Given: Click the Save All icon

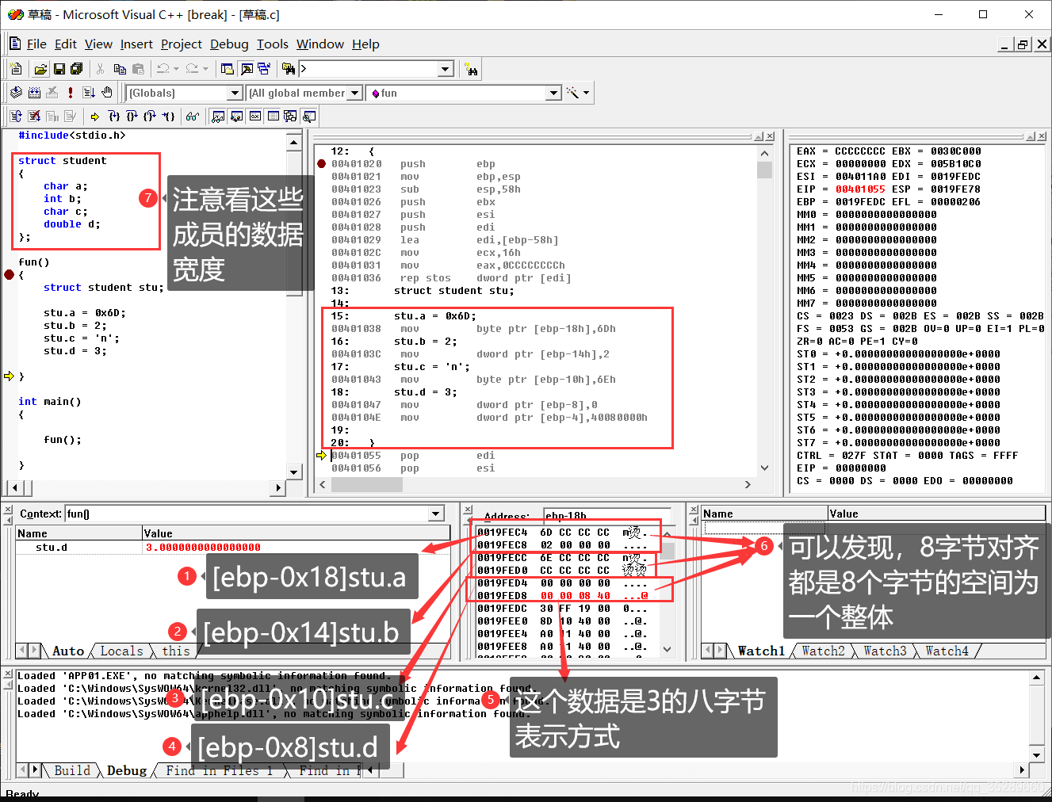Looking at the screenshot, I should click(76, 69).
